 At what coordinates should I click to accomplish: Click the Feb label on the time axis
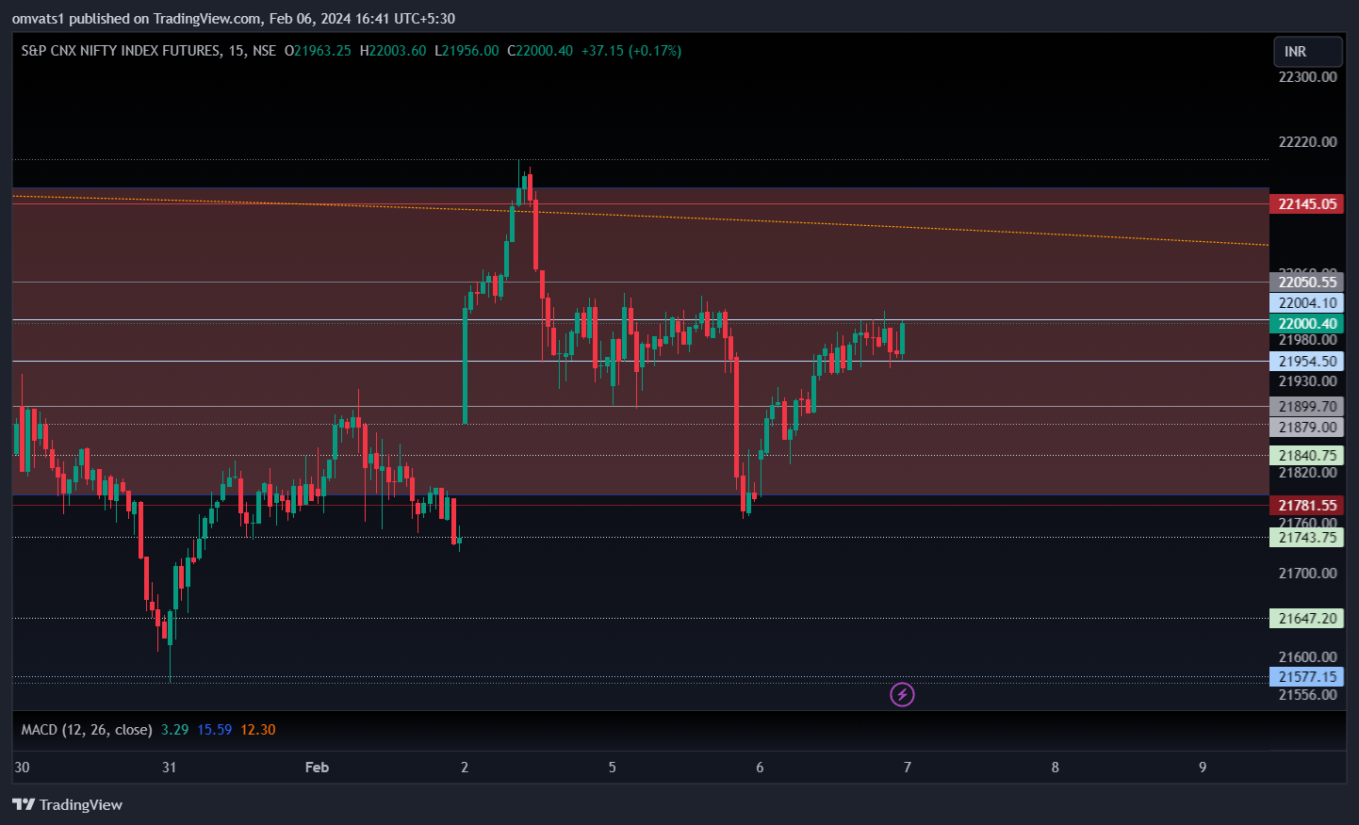click(x=317, y=768)
